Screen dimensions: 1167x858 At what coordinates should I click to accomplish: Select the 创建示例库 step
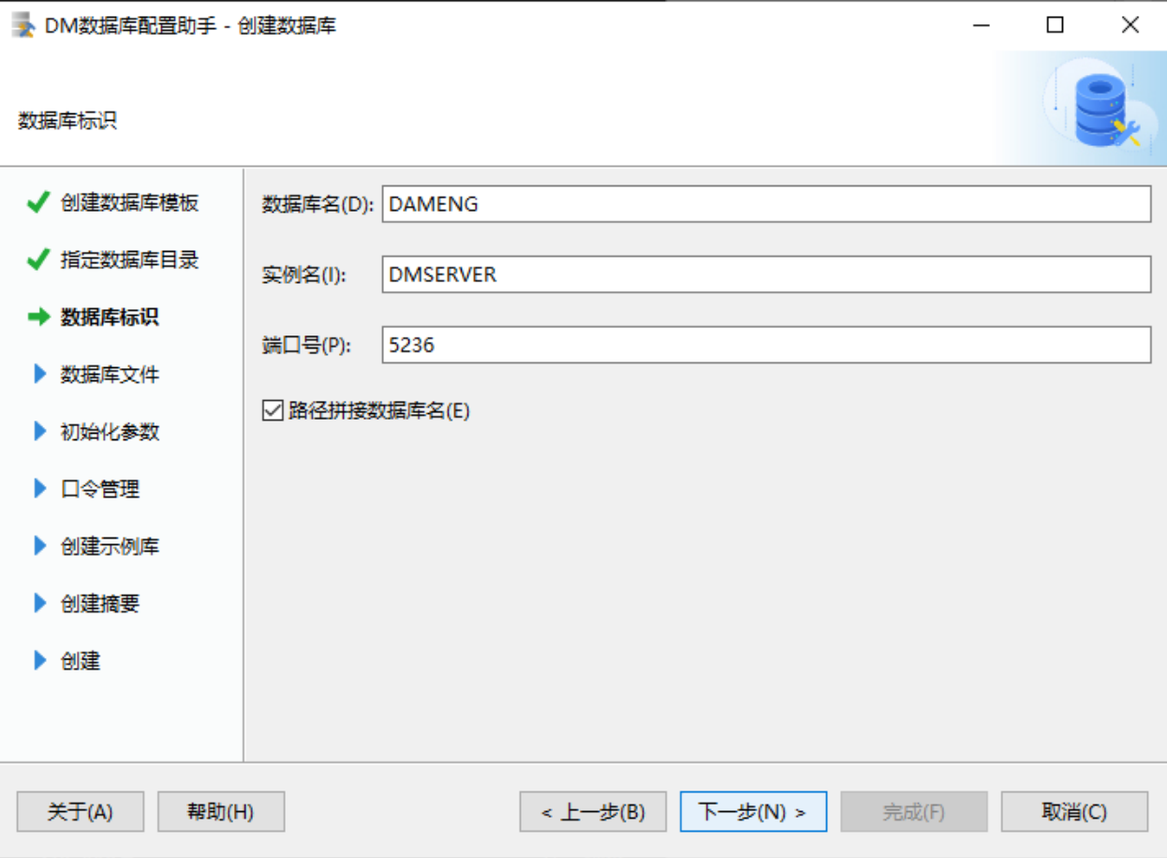click(110, 546)
